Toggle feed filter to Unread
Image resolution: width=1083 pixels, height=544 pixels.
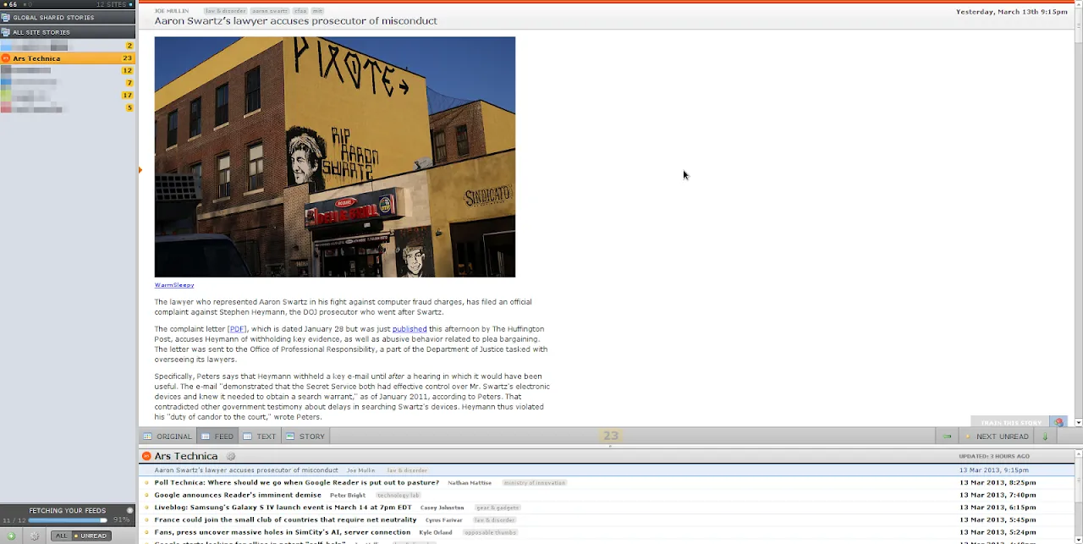(x=91, y=536)
